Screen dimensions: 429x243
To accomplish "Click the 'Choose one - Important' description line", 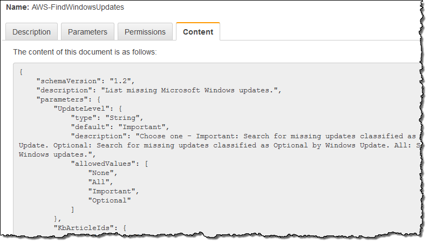I will coord(243,136).
